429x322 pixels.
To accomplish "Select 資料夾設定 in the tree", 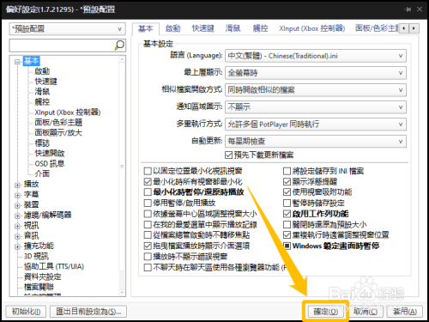I will 42,276.
